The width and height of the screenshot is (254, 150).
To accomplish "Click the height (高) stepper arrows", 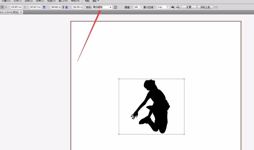I will tap(71, 7).
